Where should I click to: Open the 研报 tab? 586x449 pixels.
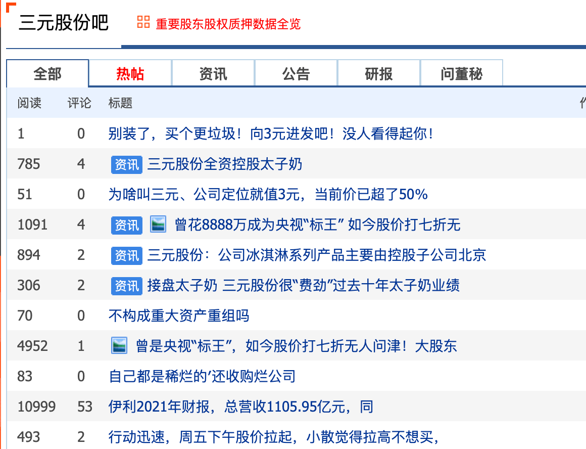(378, 73)
